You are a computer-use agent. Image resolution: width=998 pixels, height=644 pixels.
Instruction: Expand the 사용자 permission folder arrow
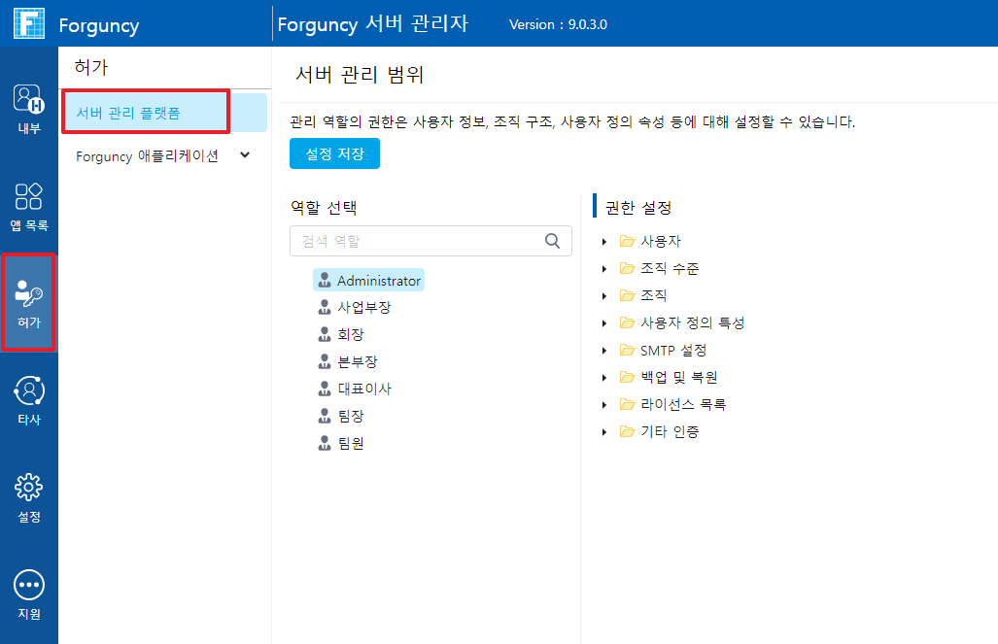click(x=604, y=241)
